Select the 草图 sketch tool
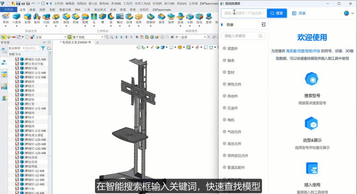 [x=6, y=19]
